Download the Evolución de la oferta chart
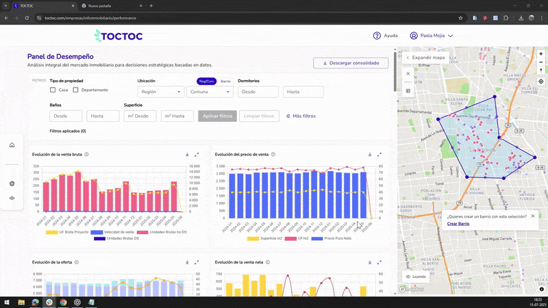548x308 pixels. [187, 262]
